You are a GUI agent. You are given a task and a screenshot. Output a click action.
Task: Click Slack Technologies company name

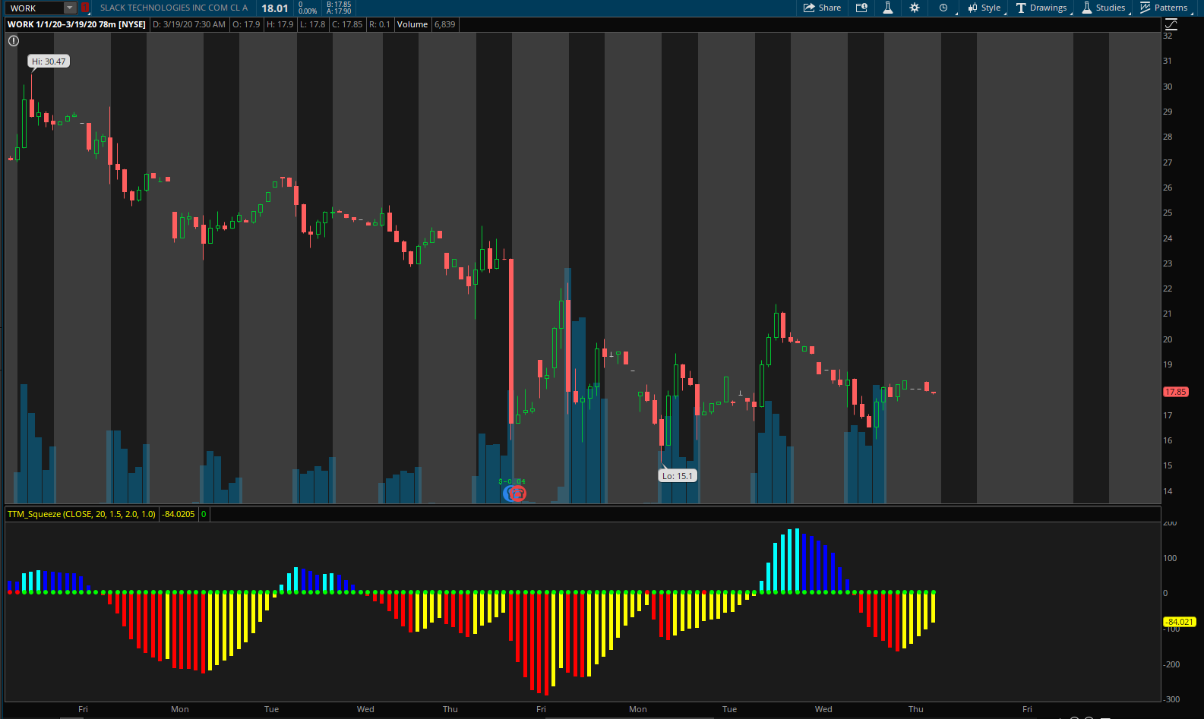pos(174,8)
